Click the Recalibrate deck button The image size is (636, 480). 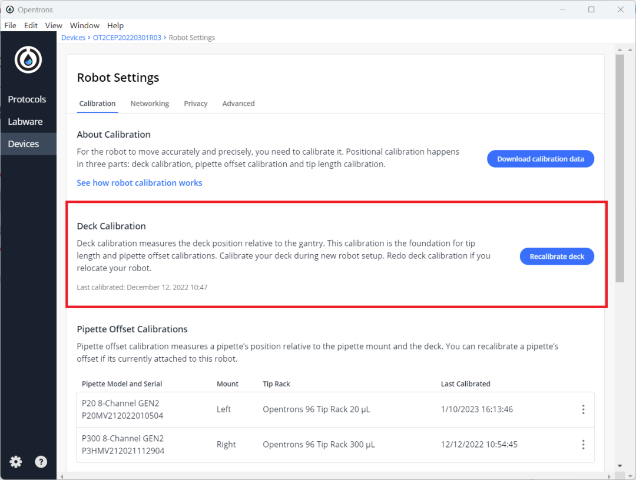click(x=557, y=256)
